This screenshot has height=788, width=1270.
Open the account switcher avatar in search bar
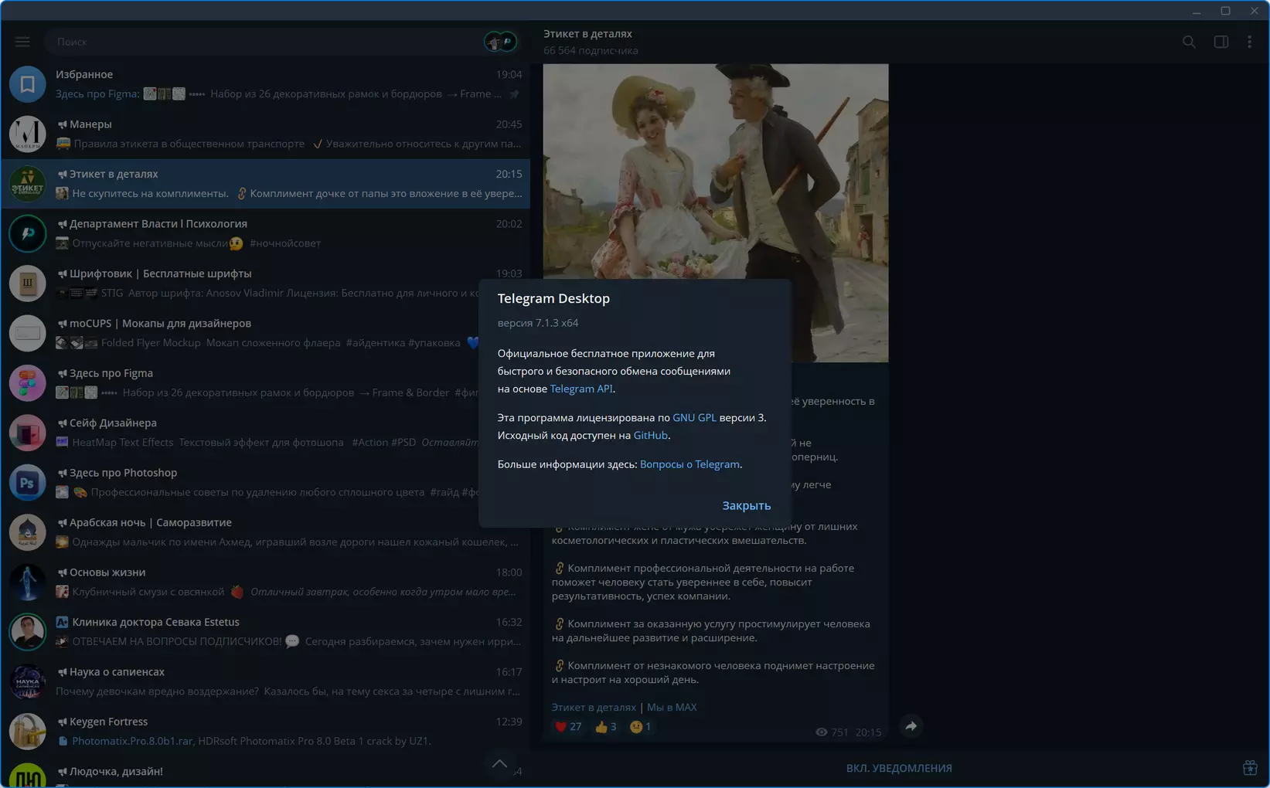500,42
